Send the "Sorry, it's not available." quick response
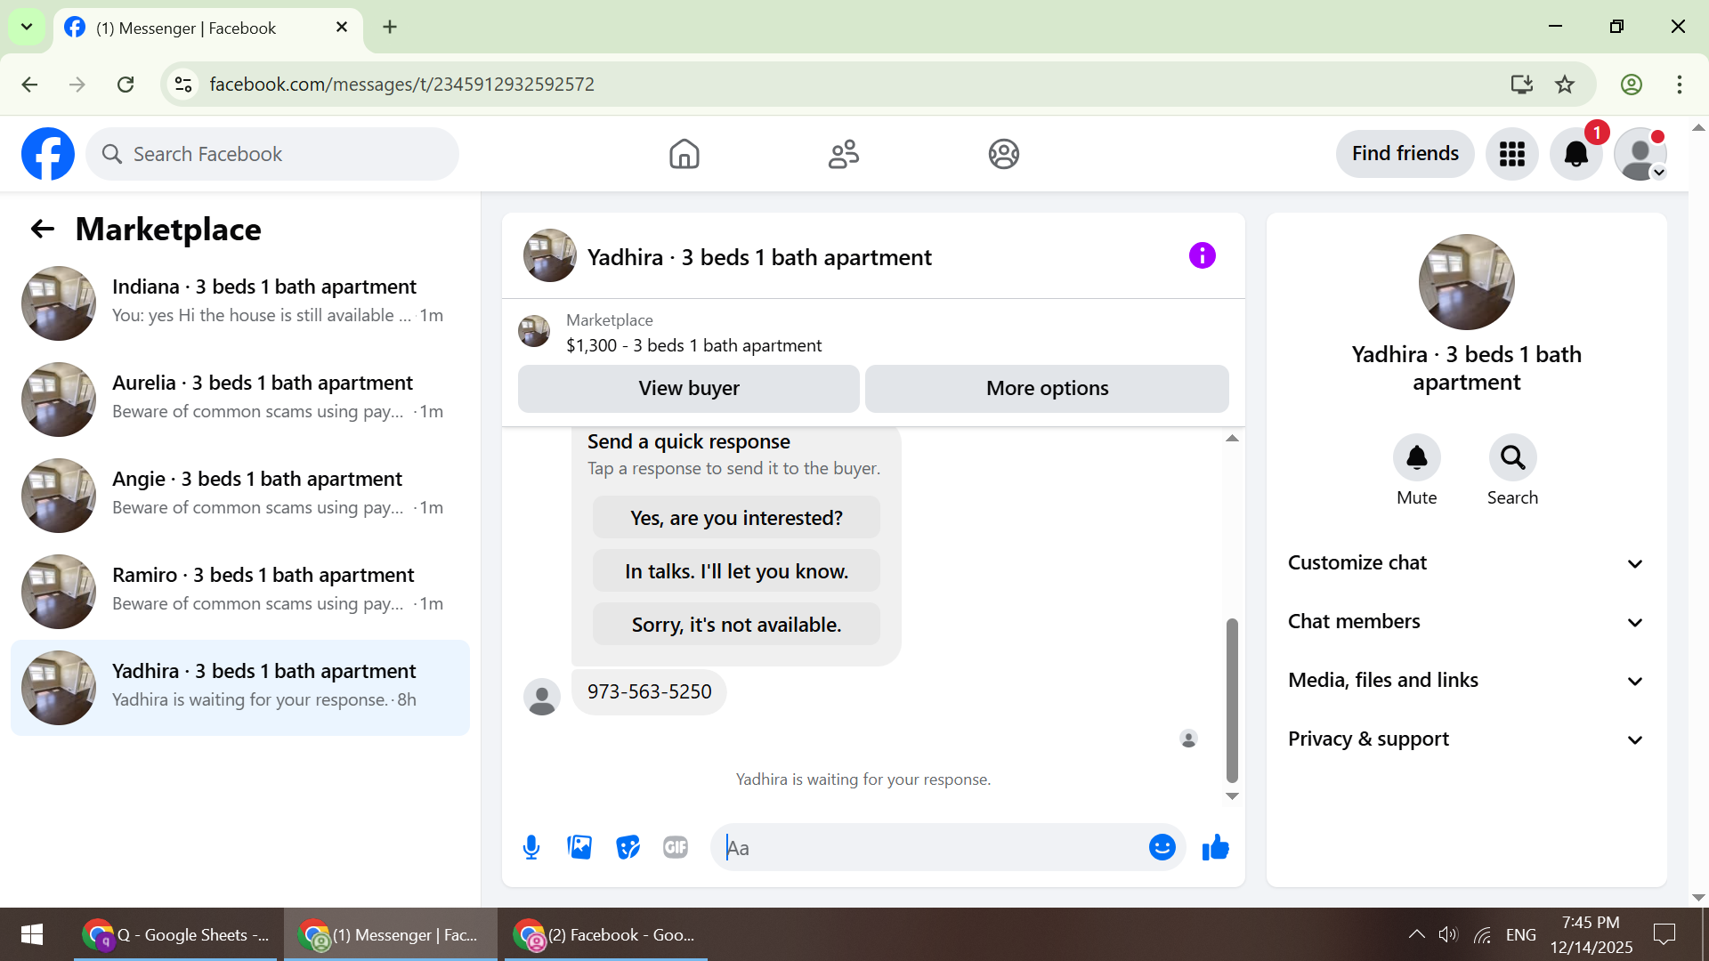The height and width of the screenshot is (961, 1709). 736,625
